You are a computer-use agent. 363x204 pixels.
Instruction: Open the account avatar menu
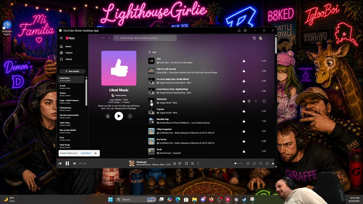point(261,38)
